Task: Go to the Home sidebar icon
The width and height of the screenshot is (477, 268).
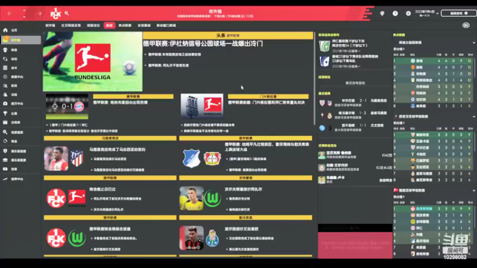Action: click(x=5, y=30)
